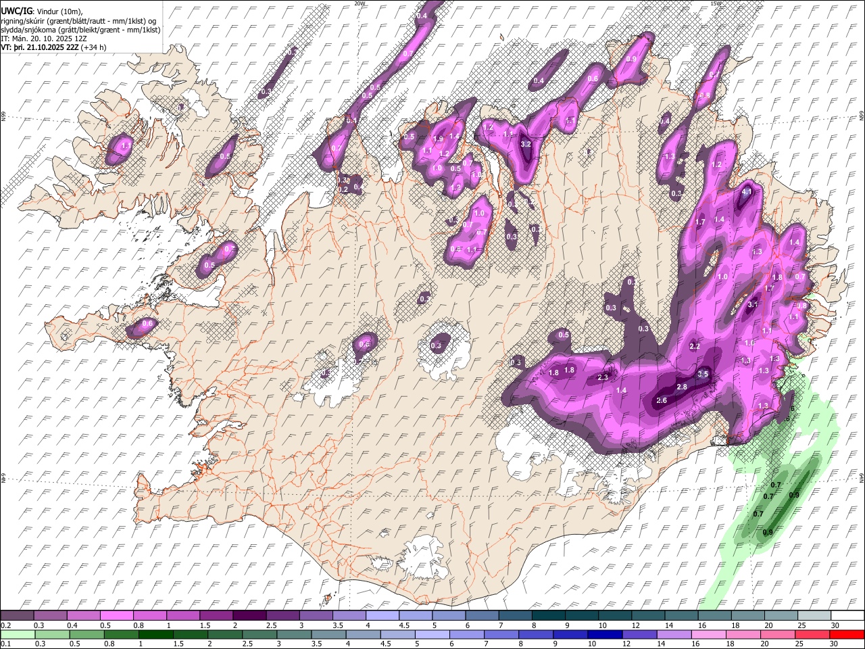Click the lavender snow swatch between 4 and 4.5
The height and width of the screenshot is (649, 865).
[x=382, y=616]
